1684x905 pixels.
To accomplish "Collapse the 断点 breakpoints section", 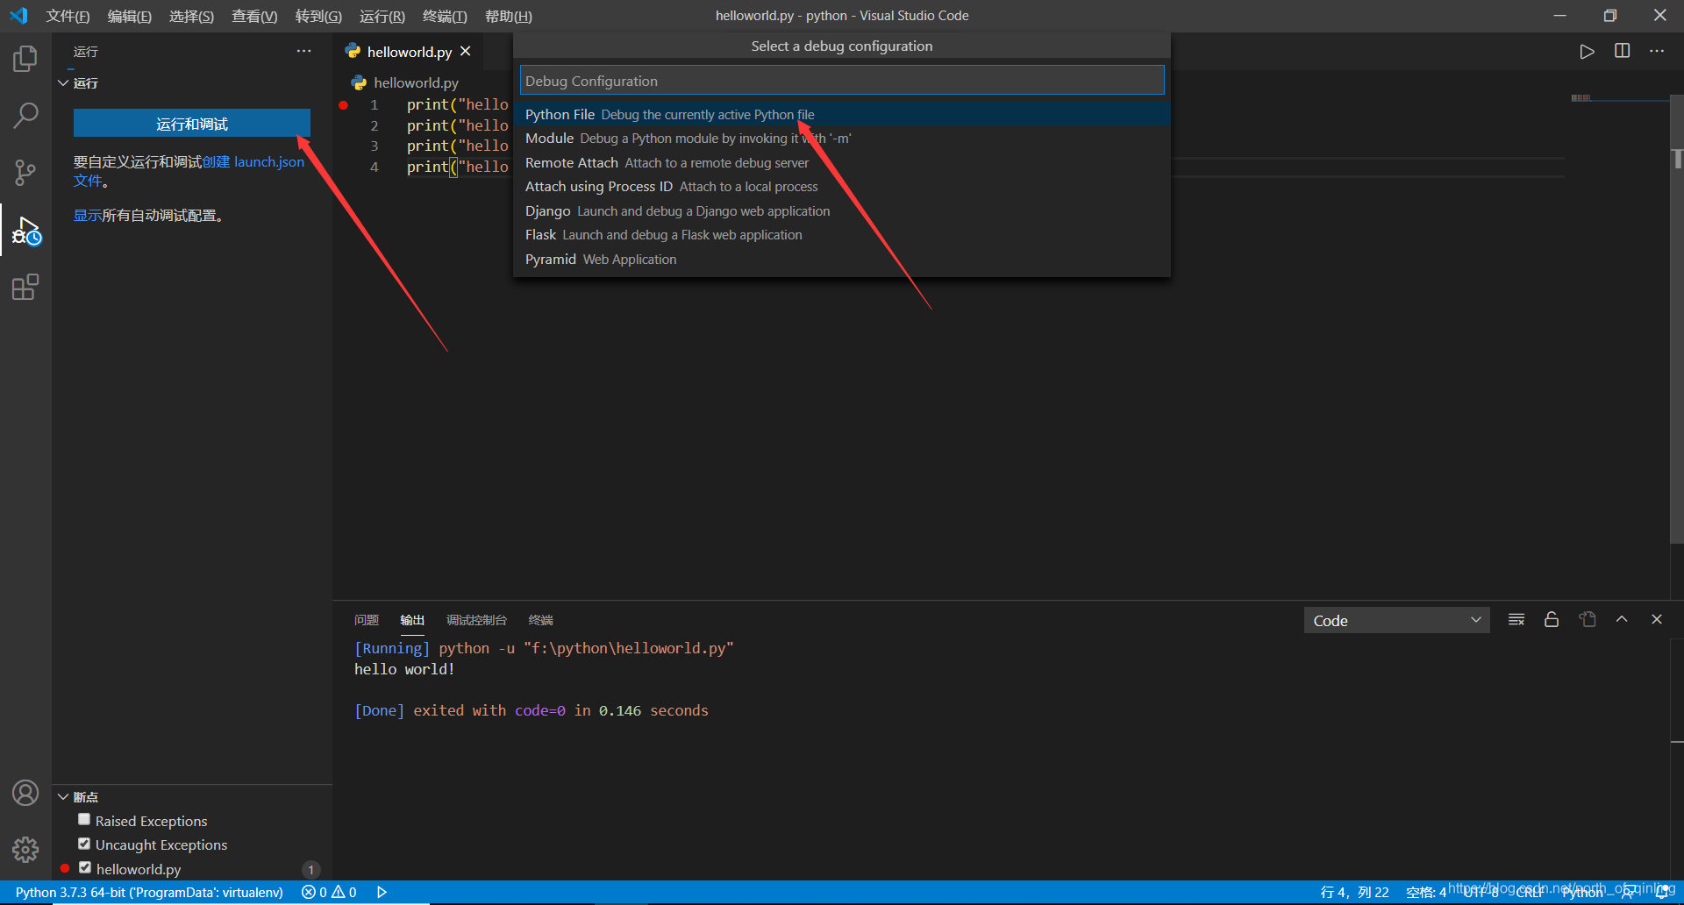I will tap(63, 796).
